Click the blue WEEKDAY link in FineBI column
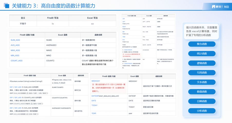The width and height of the screenshot is (232, 123). (96, 81)
